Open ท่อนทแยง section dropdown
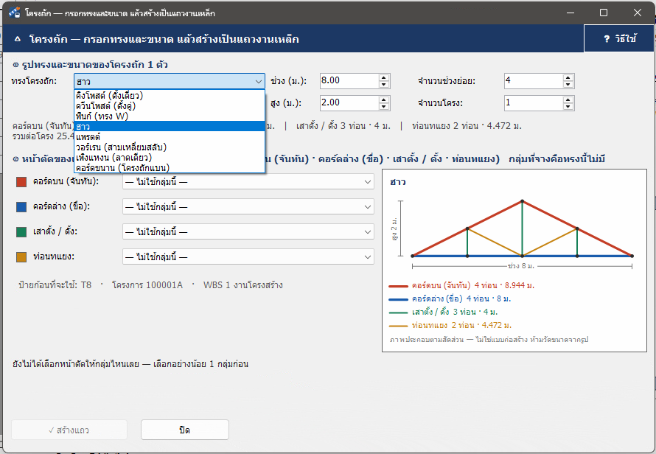 pos(248,257)
